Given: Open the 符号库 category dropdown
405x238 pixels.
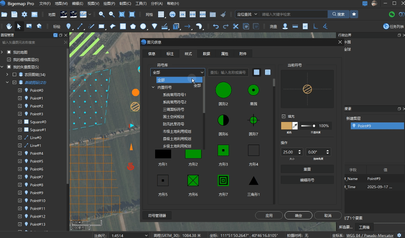Looking at the screenshot, I should [x=178, y=73].
